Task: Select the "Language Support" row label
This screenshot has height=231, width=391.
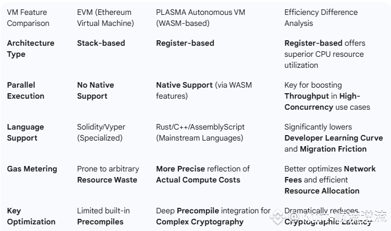Action: click(x=25, y=132)
